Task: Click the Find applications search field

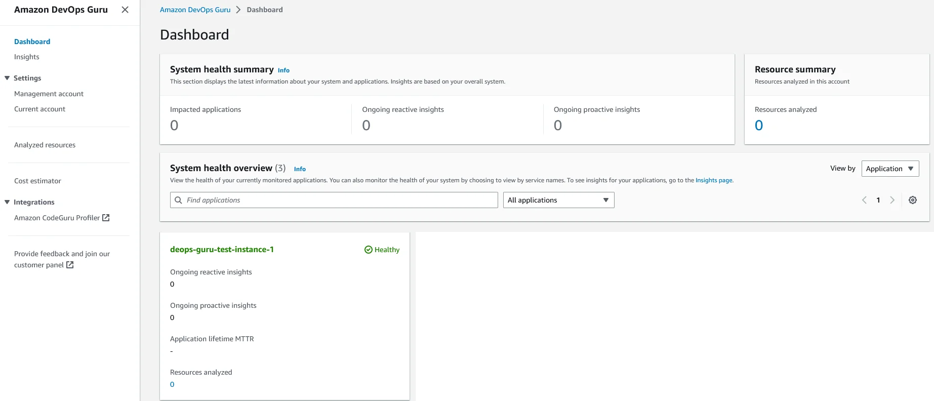Action: point(334,200)
